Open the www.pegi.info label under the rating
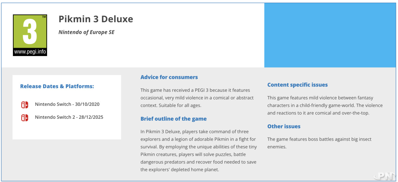398x182 pixels. [30, 52]
